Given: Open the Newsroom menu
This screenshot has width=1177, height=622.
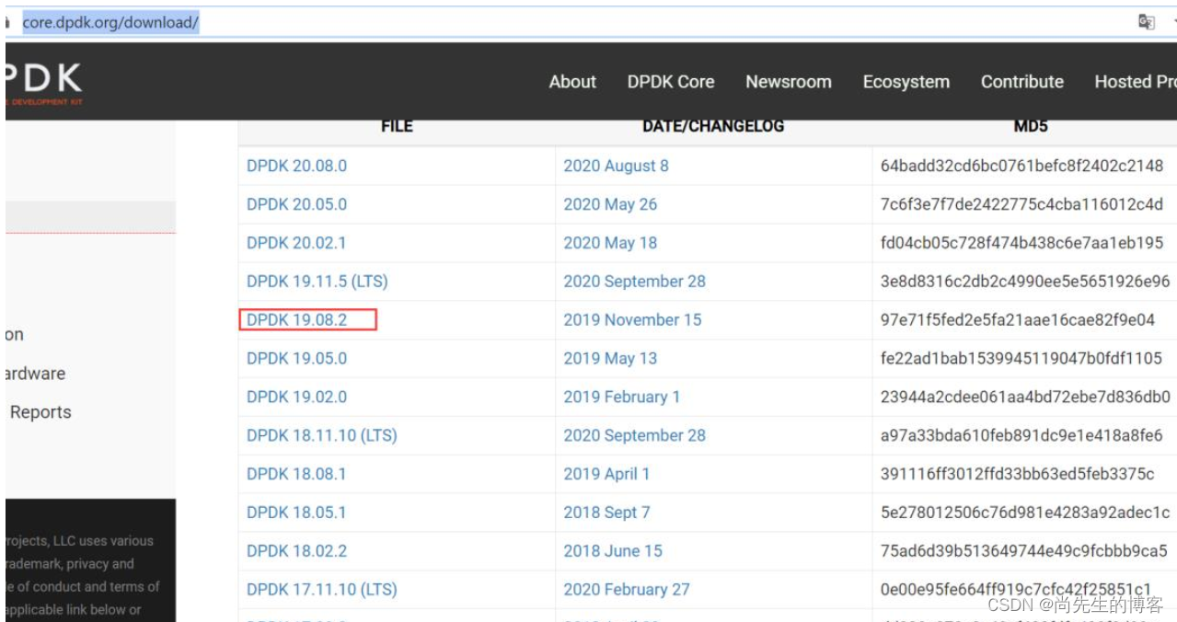Looking at the screenshot, I should [789, 82].
